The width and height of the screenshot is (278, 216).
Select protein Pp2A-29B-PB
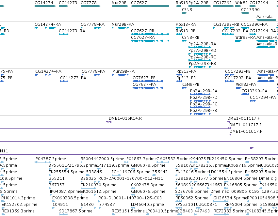204,111
